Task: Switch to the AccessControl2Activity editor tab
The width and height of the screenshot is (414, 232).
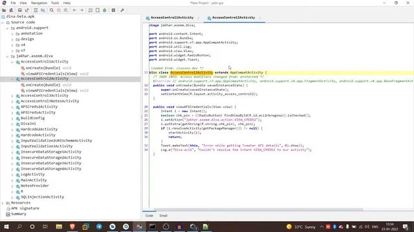Action: (234, 17)
